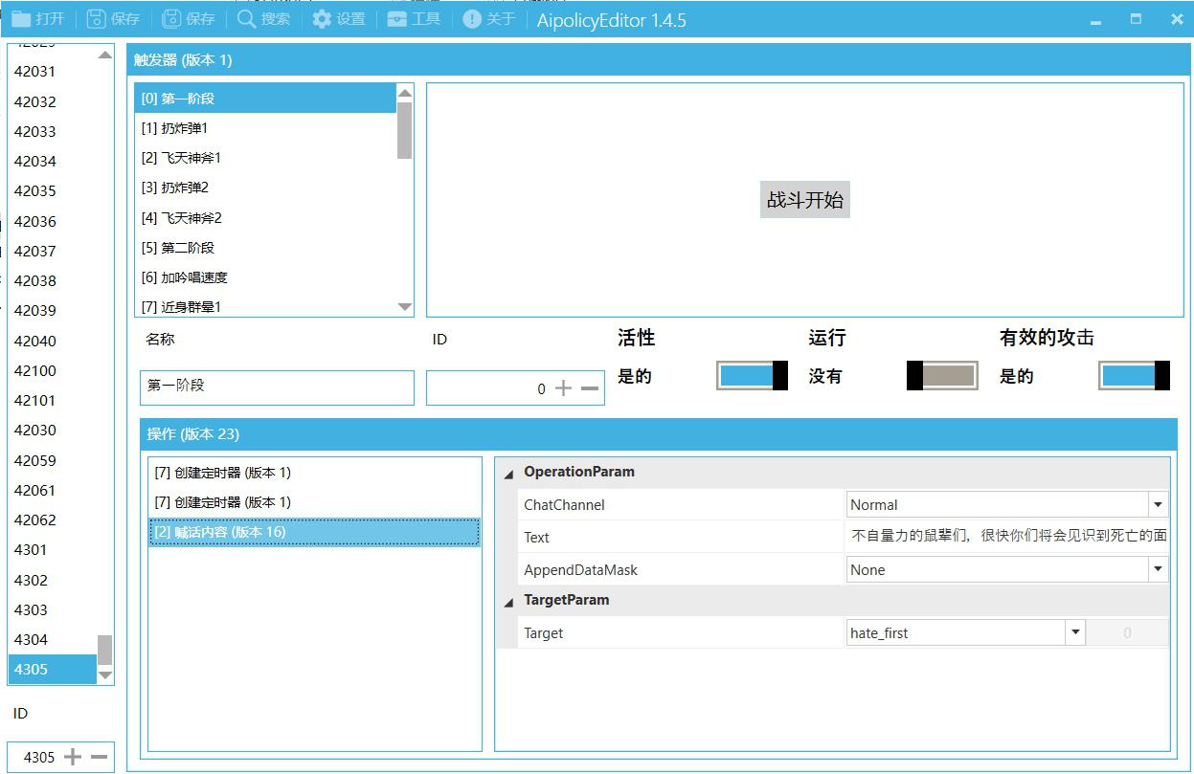Screen dimensions: 1194x774
Task: Toggle the 活性 active switch
Action: point(752,376)
